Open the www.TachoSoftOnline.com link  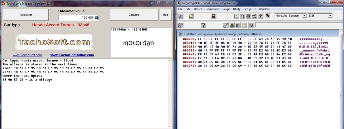[x=72, y=55]
